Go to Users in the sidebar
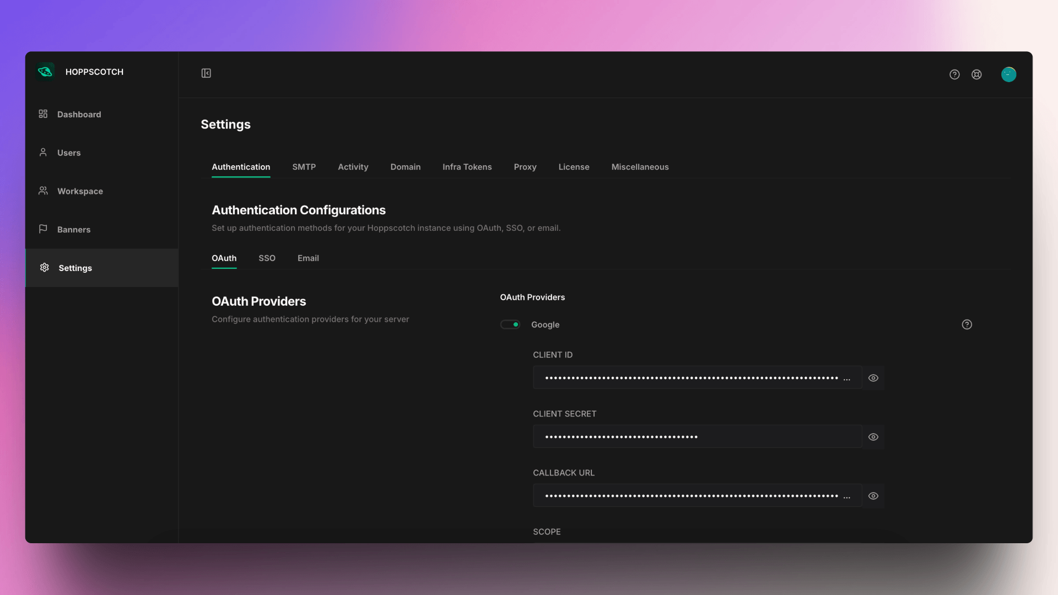This screenshot has width=1058, height=595. coord(101,153)
